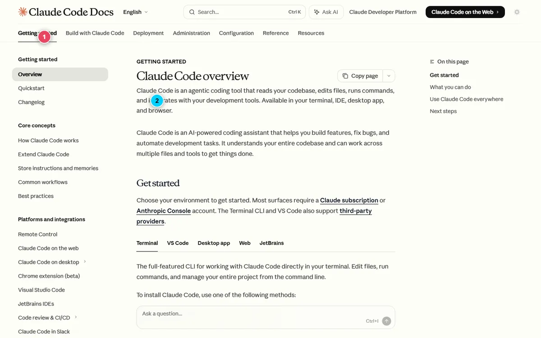
Task: Select the JetBrains installation tab
Action: 271,243
